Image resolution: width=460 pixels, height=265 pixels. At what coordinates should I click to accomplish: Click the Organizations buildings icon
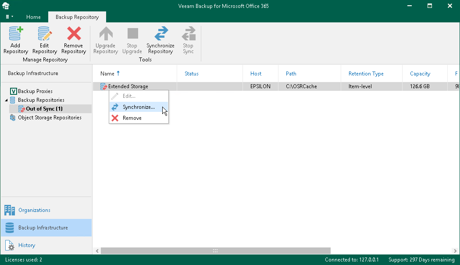10,210
